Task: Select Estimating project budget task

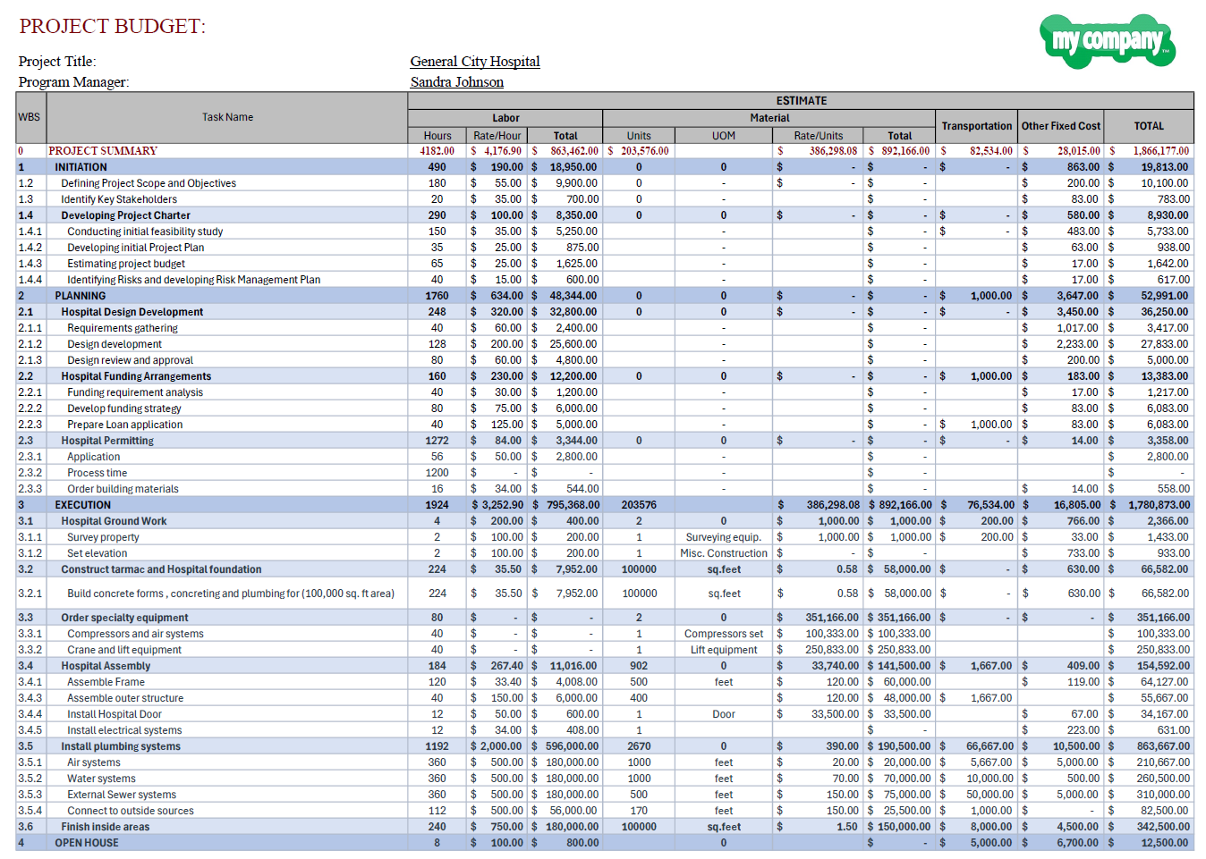Action: [126, 264]
